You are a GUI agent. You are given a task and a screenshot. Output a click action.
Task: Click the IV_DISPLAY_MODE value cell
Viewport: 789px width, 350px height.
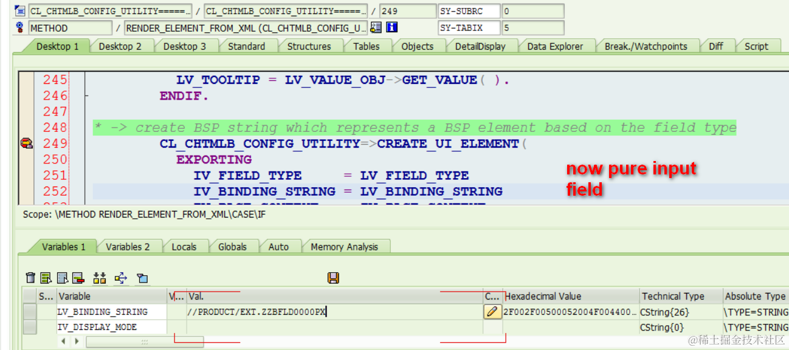[335, 327]
